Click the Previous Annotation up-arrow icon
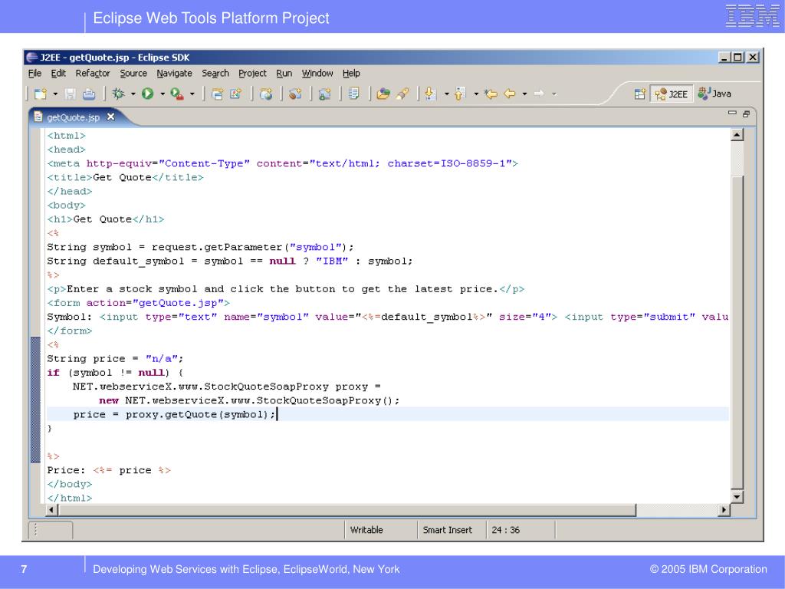Viewport: 785px width, 589px height. pos(460,94)
